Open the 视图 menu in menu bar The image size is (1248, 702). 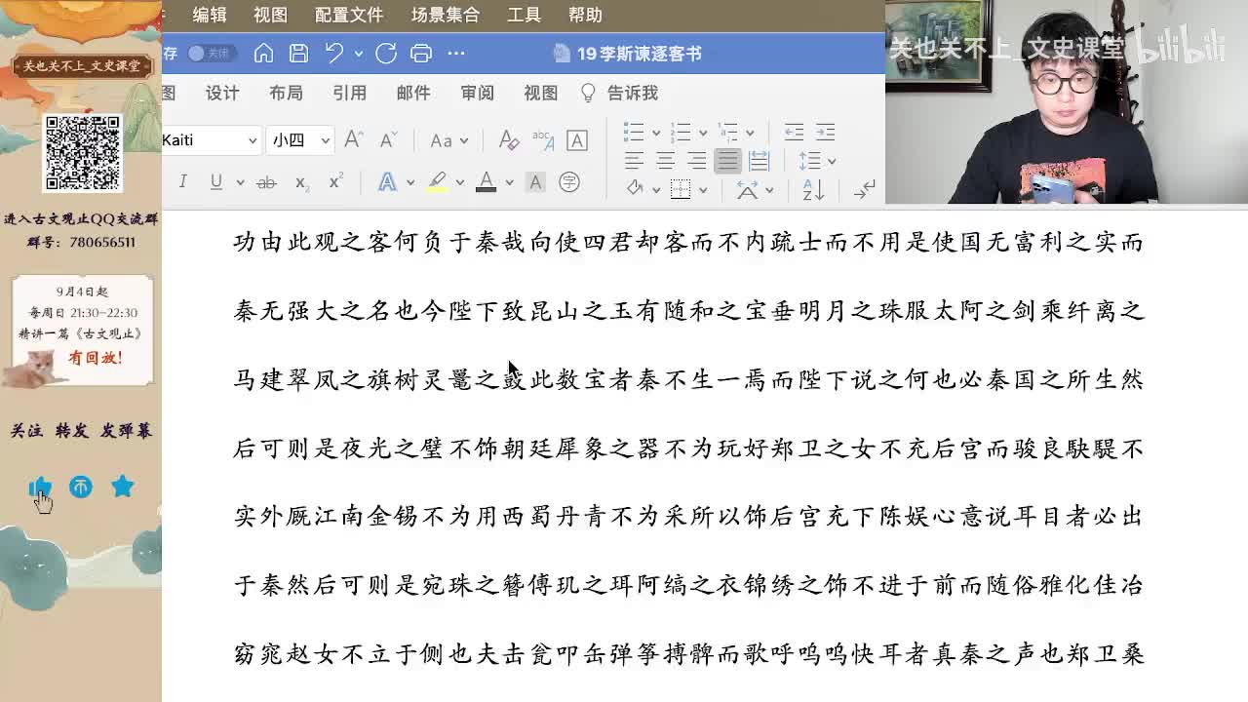270,15
